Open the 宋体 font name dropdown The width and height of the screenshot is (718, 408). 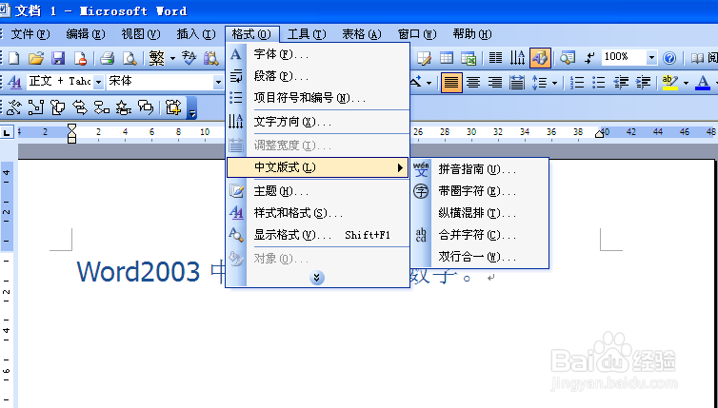click(x=218, y=83)
